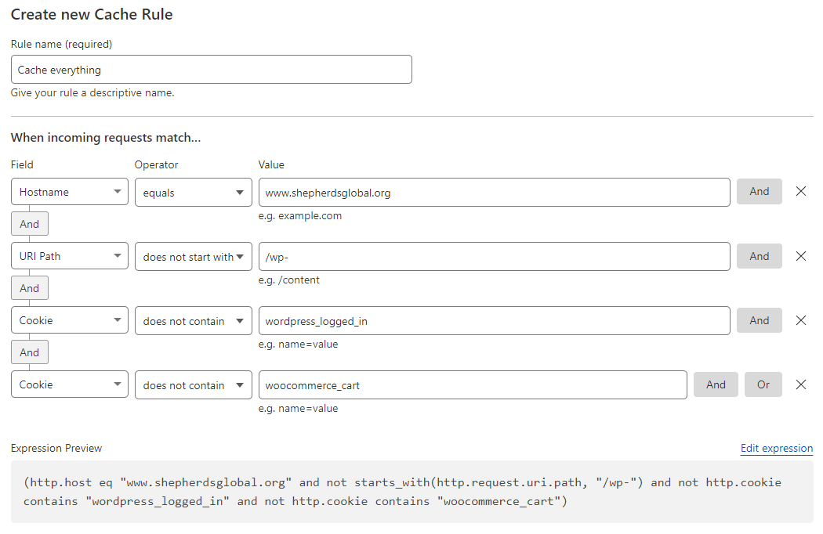The height and width of the screenshot is (534, 823).
Task: Delete the woocommerce_cart cookie row
Action: 801,384
